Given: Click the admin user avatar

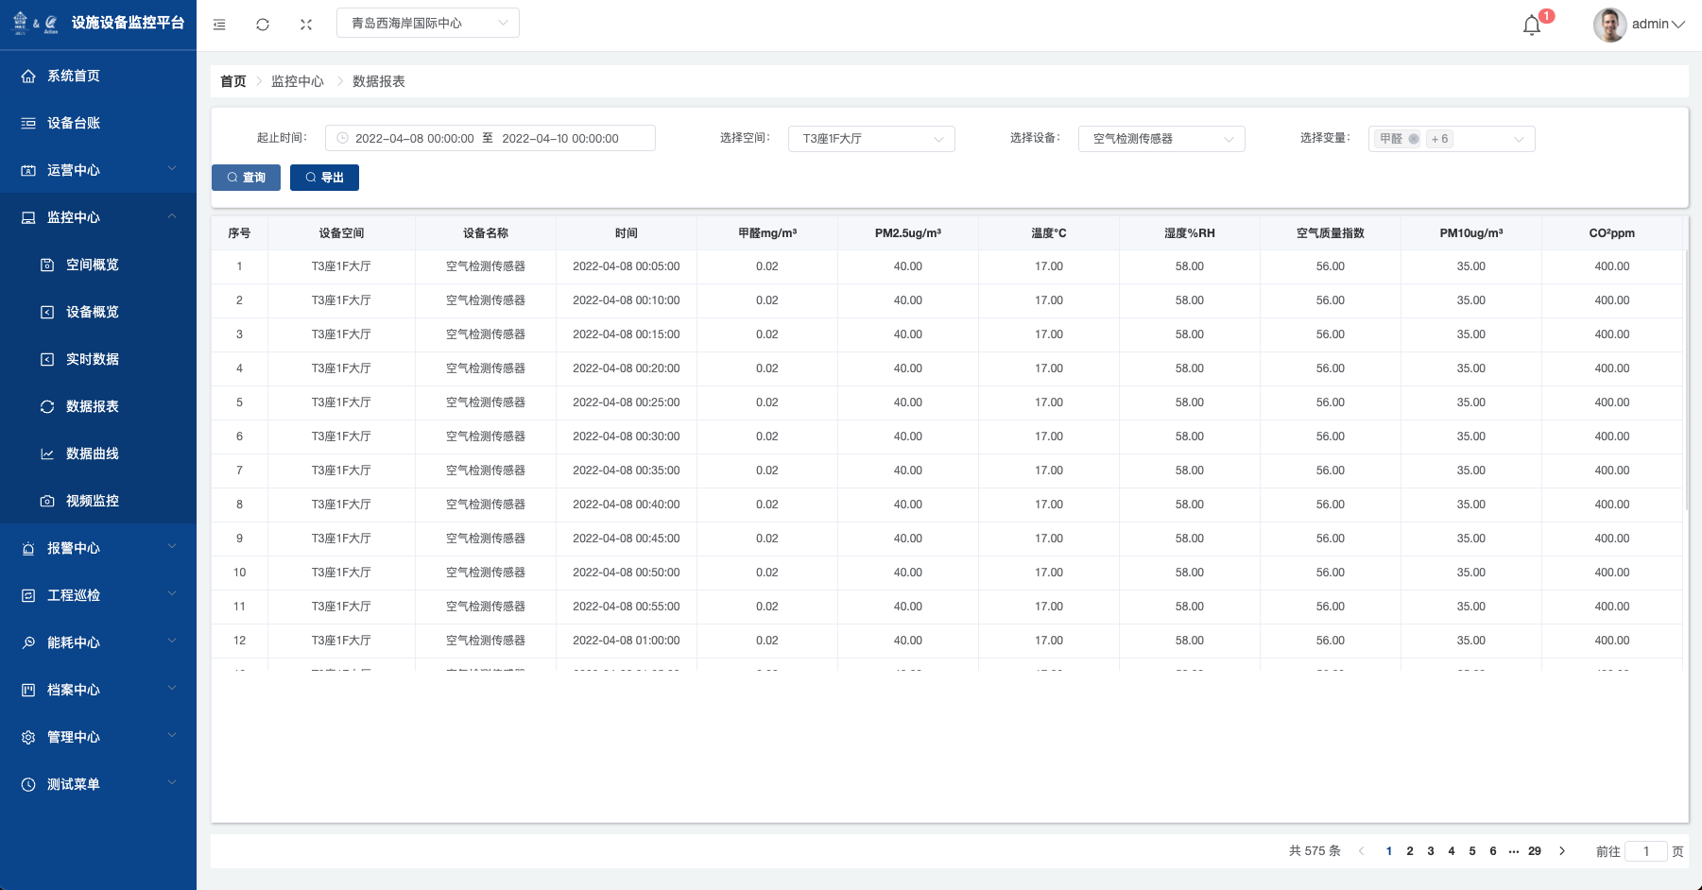Looking at the screenshot, I should [1609, 25].
